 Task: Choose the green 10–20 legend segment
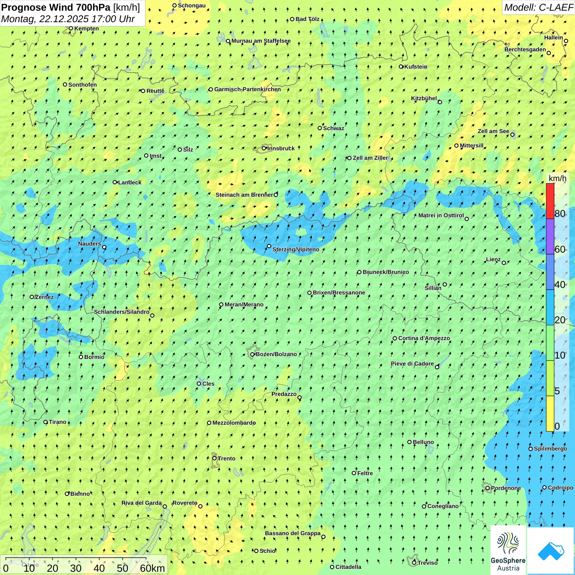coord(550,343)
